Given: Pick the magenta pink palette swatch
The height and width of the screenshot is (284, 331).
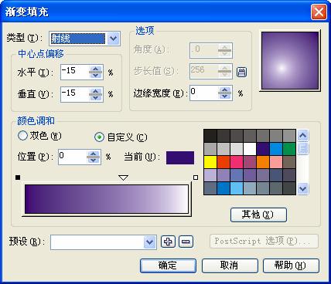Looking at the screenshot, I should 237,162.
